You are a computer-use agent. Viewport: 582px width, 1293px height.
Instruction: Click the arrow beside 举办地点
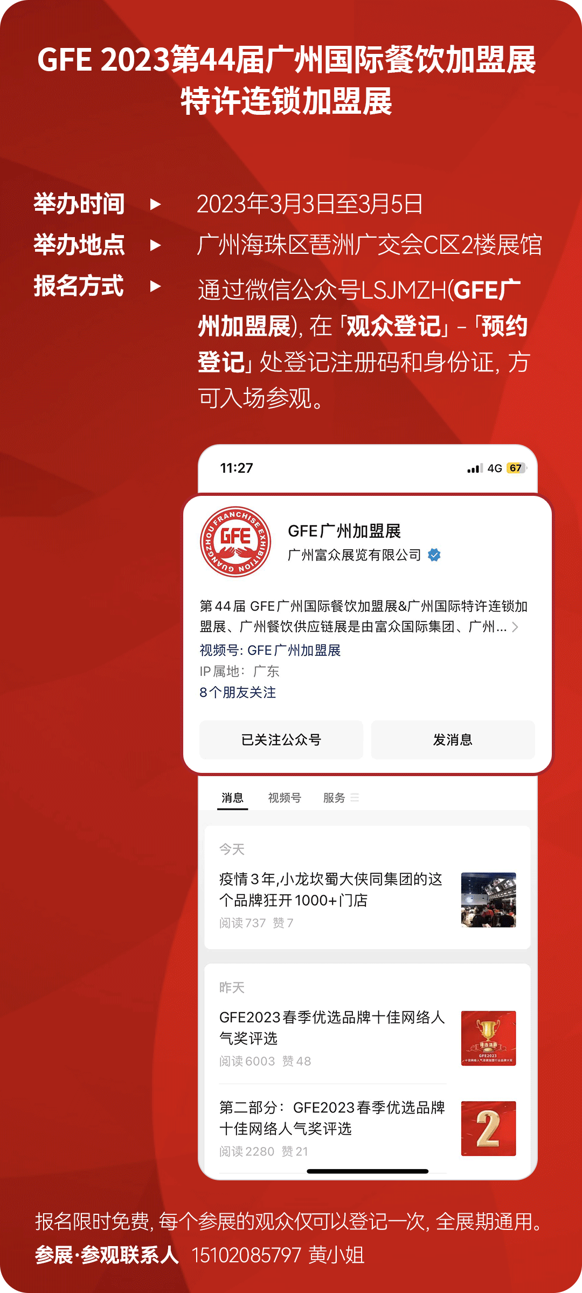tap(156, 245)
